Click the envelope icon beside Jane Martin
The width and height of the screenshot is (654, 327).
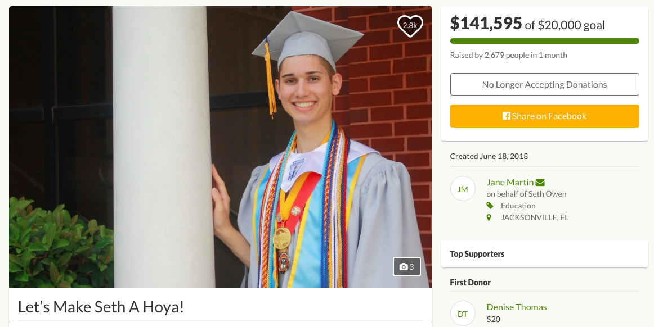[x=540, y=183]
